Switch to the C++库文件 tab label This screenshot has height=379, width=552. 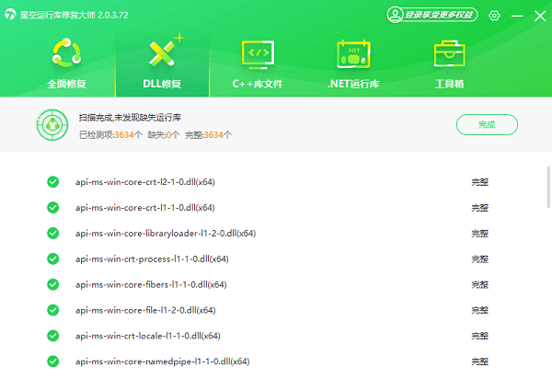(x=258, y=84)
